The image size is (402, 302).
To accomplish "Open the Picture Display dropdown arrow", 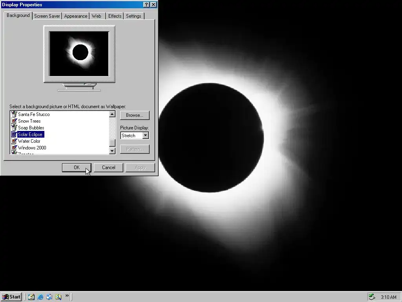I will [x=145, y=135].
